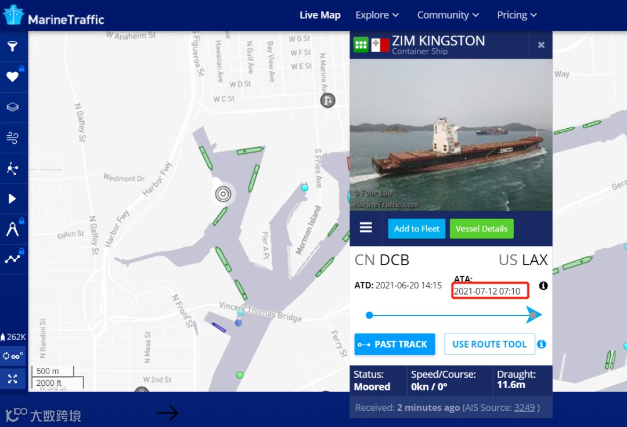Expand the Community dropdown
Viewport: 627px width, 427px height.
(448, 15)
